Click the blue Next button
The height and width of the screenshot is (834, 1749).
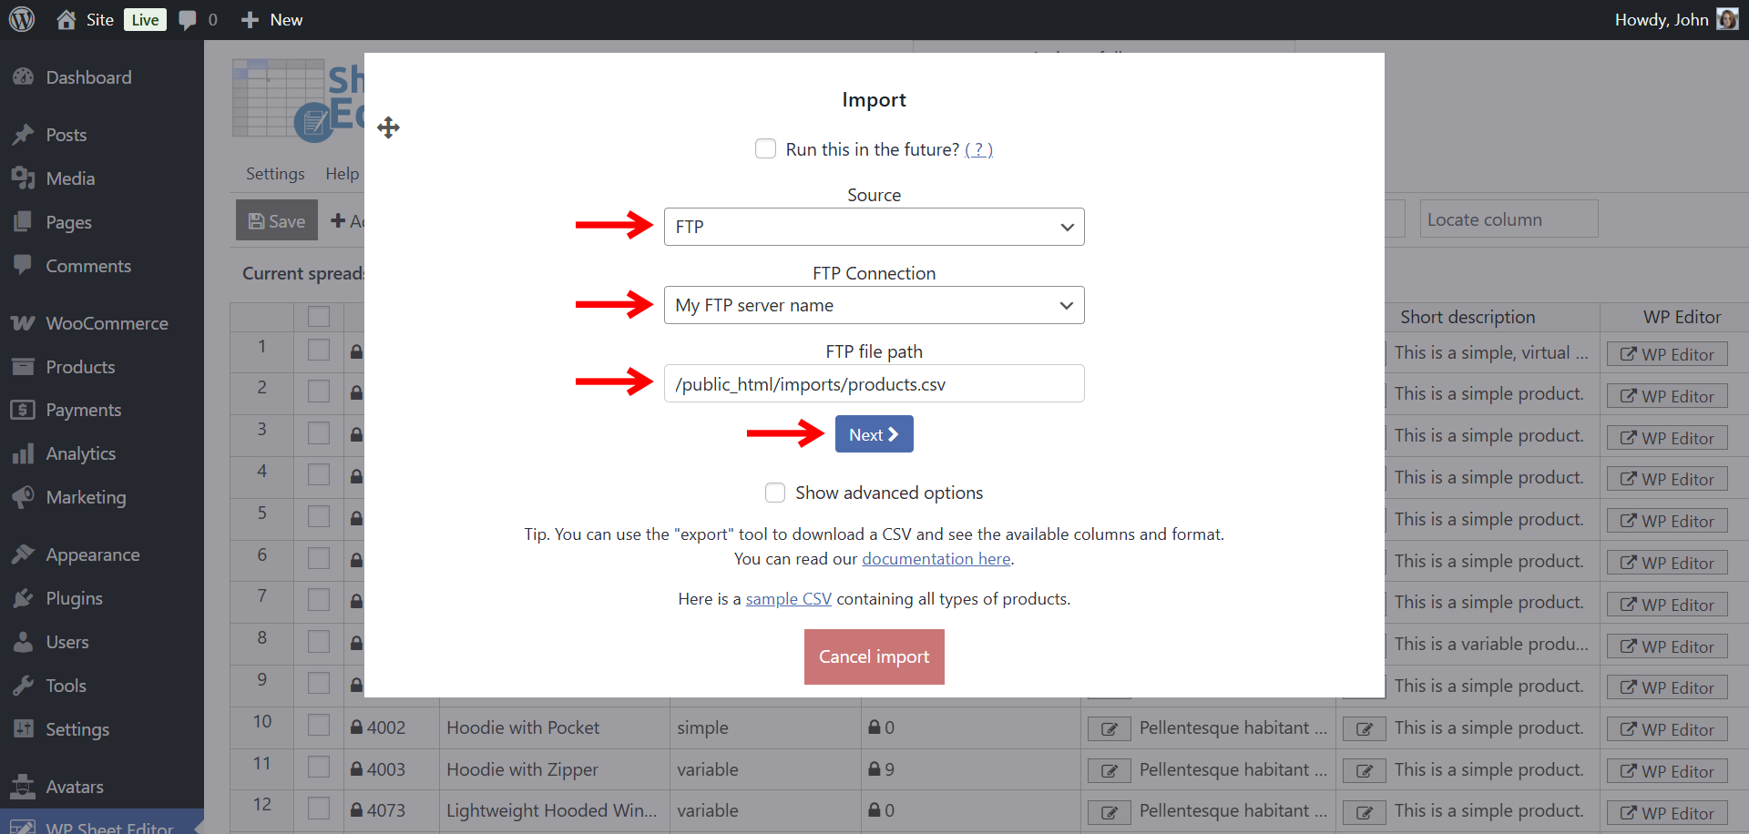tap(874, 434)
